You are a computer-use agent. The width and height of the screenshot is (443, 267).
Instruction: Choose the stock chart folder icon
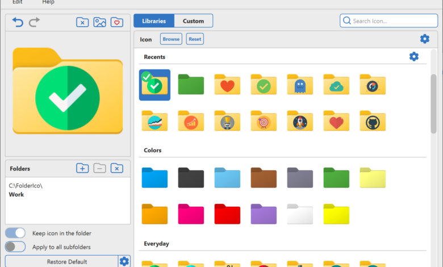[154, 120]
